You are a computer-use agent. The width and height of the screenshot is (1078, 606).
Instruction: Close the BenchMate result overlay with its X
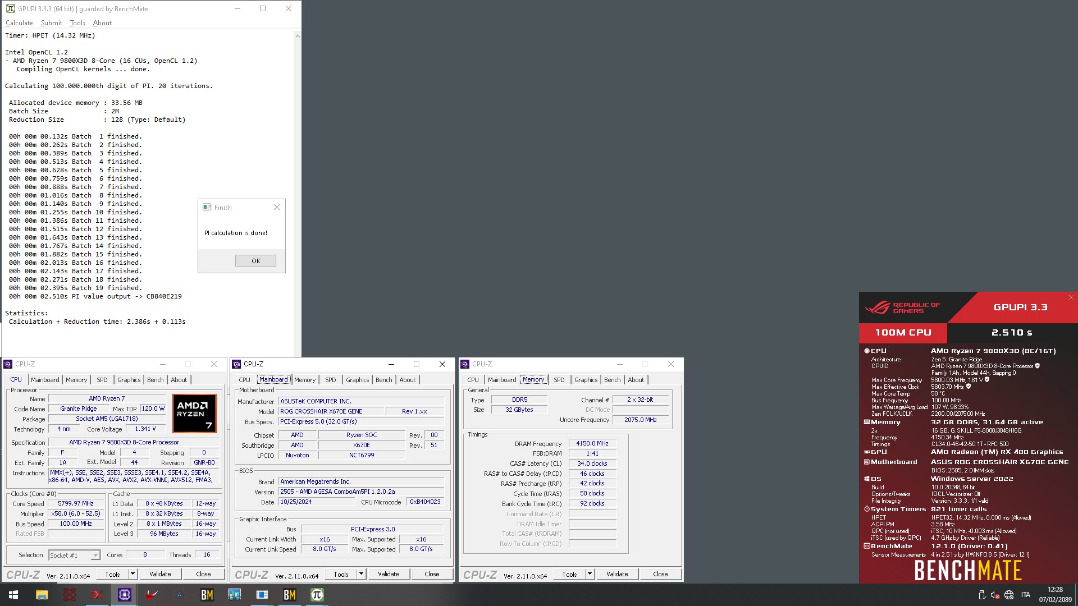point(1071,297)
